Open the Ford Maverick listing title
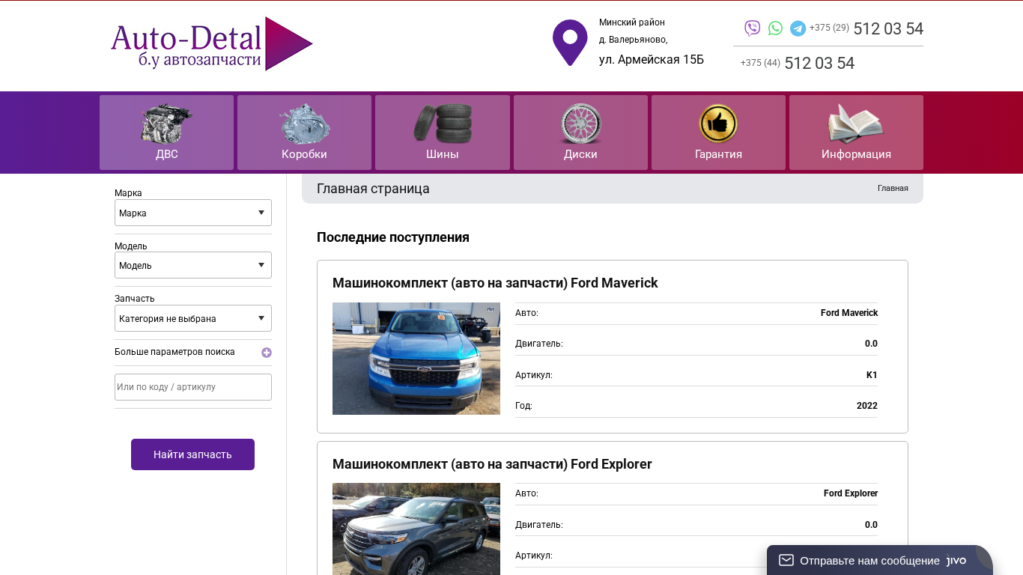Screen dimensions: 1023x575 pyautogui.click(x=495, y=283)
